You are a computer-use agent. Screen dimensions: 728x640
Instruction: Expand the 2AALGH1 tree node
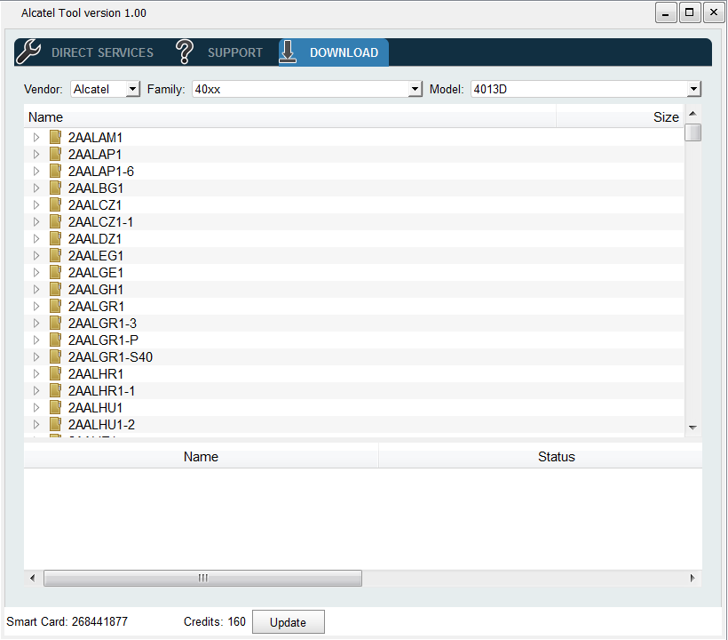pos(36,290)
